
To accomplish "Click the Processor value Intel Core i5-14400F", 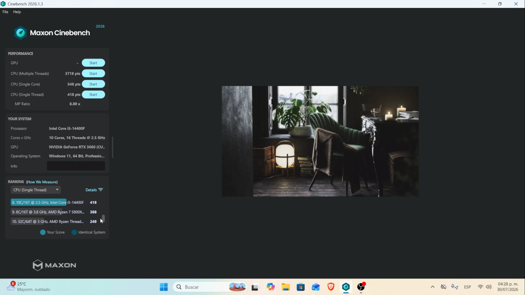I will click(67, 128).
